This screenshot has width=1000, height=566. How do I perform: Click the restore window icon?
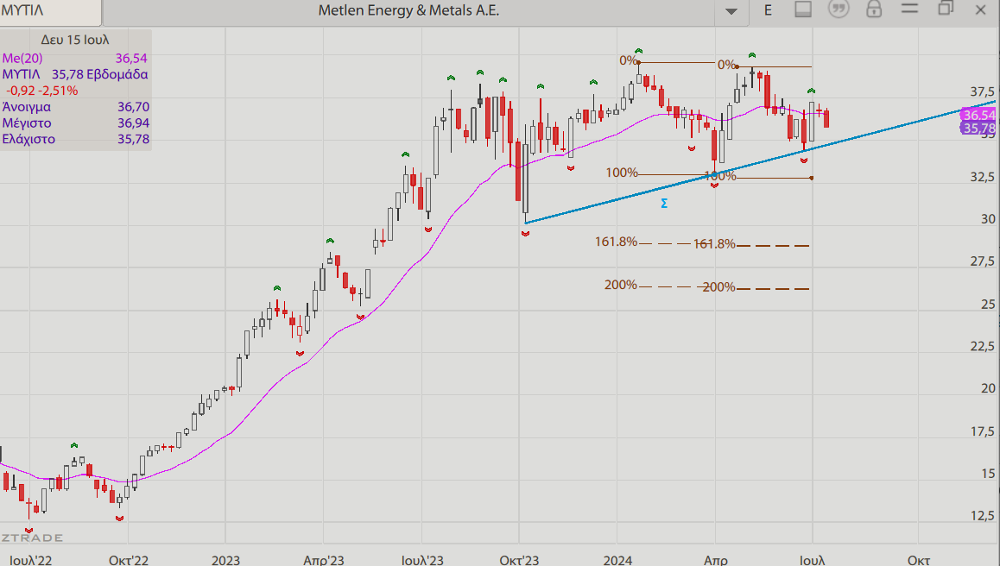pos(945,9)
